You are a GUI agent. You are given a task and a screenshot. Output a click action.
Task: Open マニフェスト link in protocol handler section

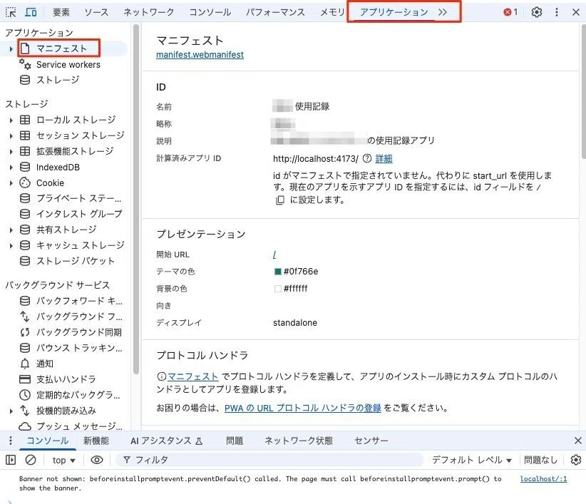[193, 376]
